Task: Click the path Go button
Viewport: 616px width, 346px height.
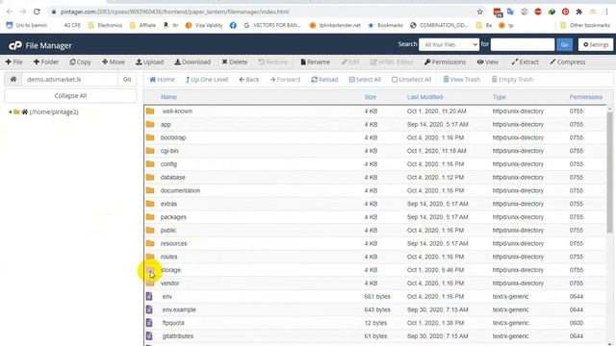Action: point(127,79)
